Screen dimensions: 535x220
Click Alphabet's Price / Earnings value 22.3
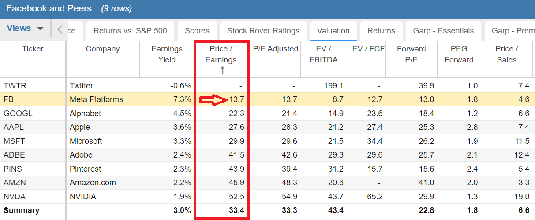pos(237,114)
